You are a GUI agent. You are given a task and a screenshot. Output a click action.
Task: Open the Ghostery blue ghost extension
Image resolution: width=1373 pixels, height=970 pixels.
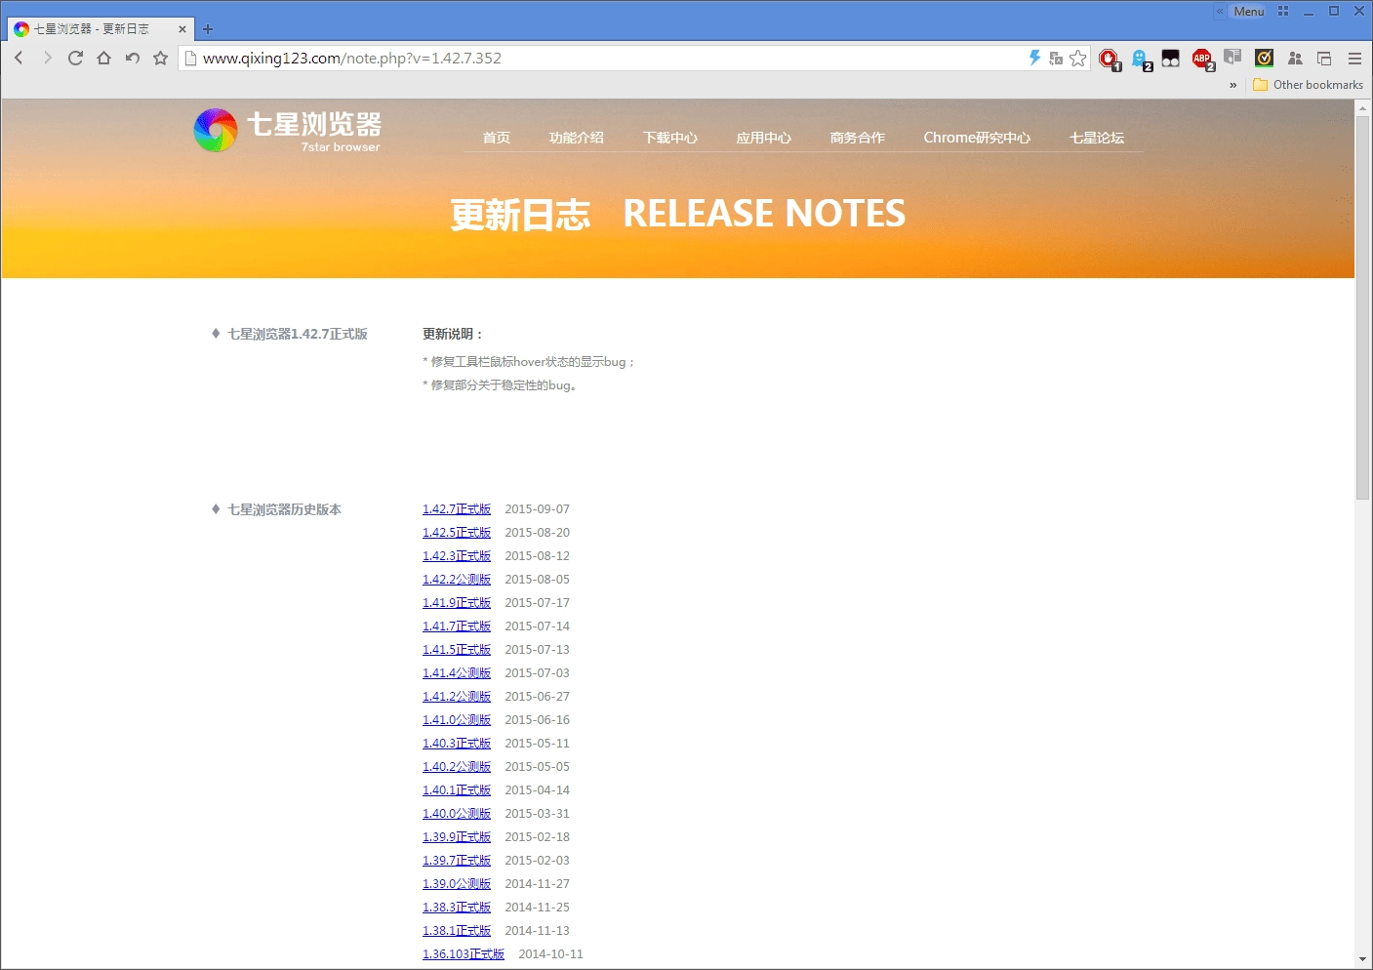point(1141,60)
